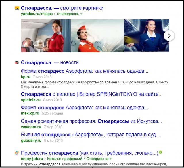Open Стюардесса о пилотах SPRINGinTOKYO article
The image size is (184, 168).
(x=92, y=94)
